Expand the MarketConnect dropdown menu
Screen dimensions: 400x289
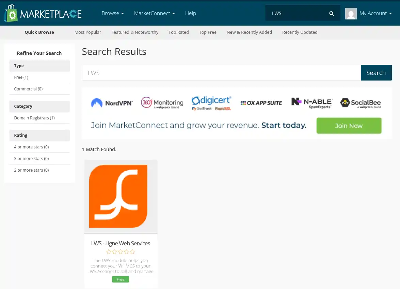(154, 13)
